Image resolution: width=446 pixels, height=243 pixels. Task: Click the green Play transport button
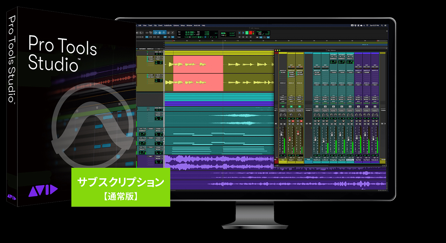(247, 33)
